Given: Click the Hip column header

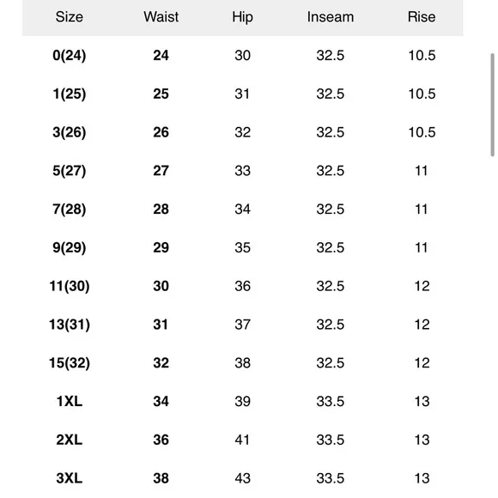Looking at the screenshot, I should click(242, 17).
